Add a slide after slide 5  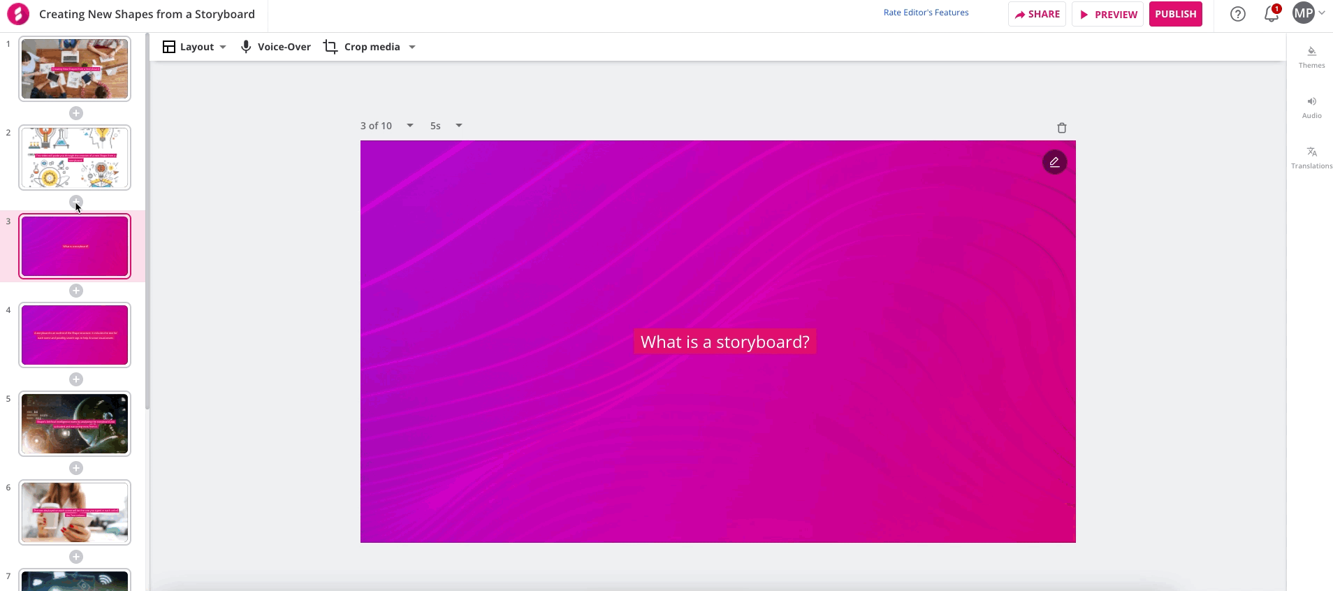tap(76, 468)
